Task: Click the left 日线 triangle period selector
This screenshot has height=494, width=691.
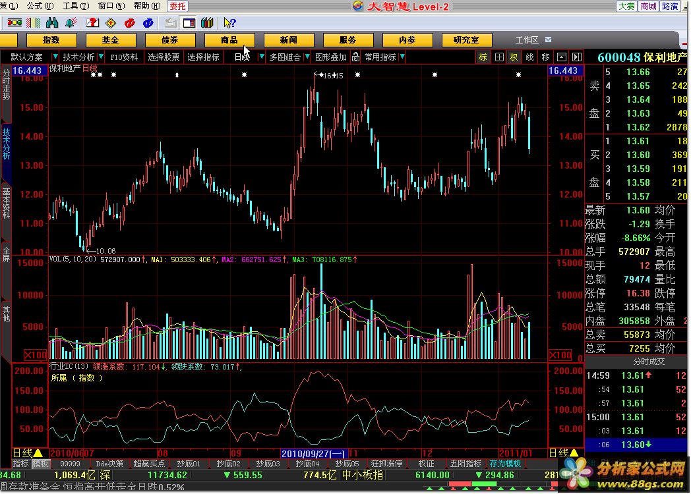Action: pyautogui.click(x=27, y=453)
